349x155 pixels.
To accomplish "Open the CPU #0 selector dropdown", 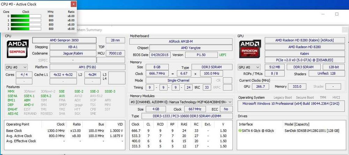I will point(16,67).
